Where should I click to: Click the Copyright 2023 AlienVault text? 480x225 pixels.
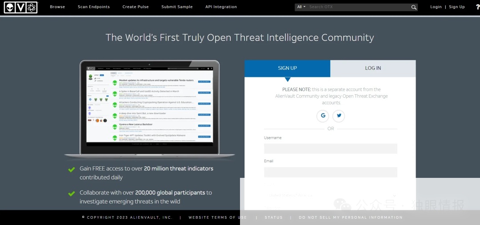coord(127,217)
